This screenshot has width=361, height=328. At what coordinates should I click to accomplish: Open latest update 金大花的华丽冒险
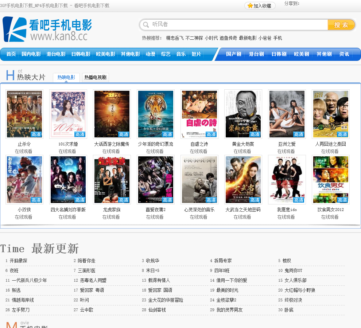166,300
